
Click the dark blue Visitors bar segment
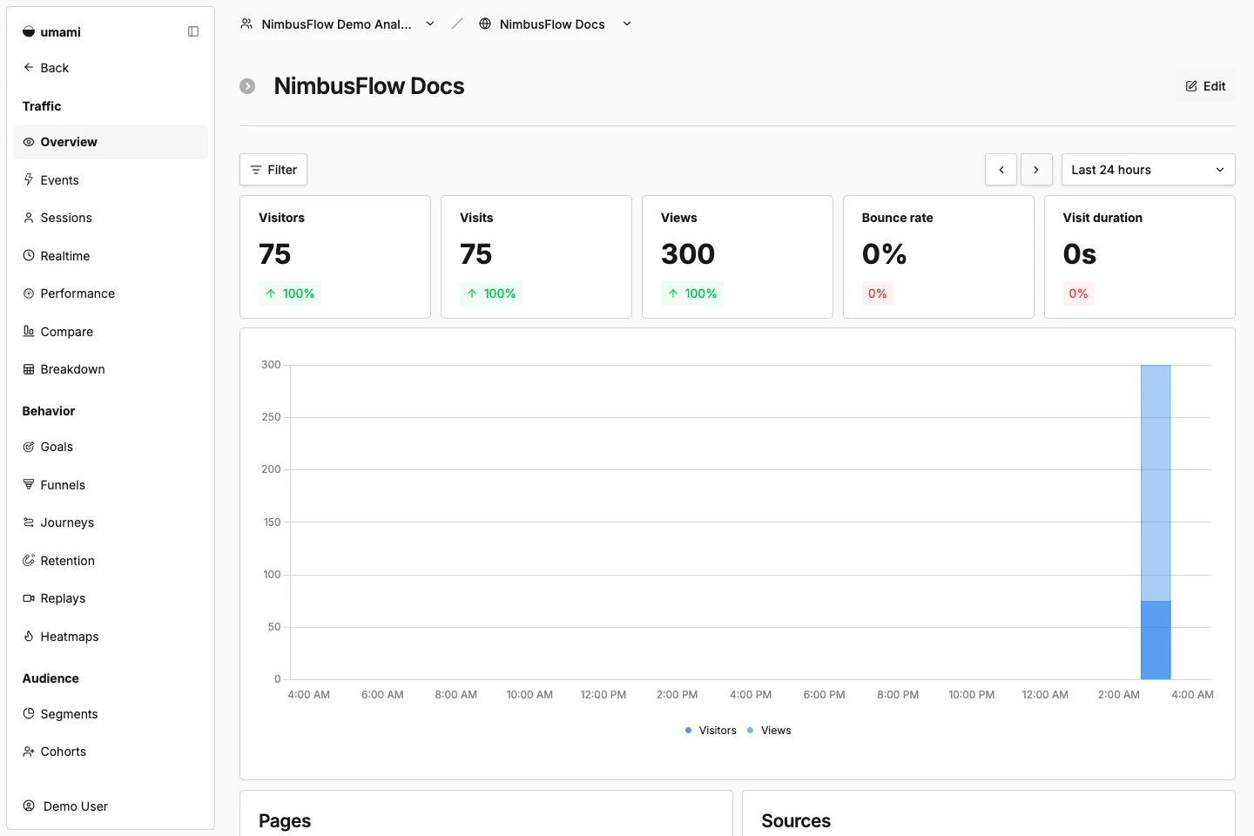(x=1156, y=640)
